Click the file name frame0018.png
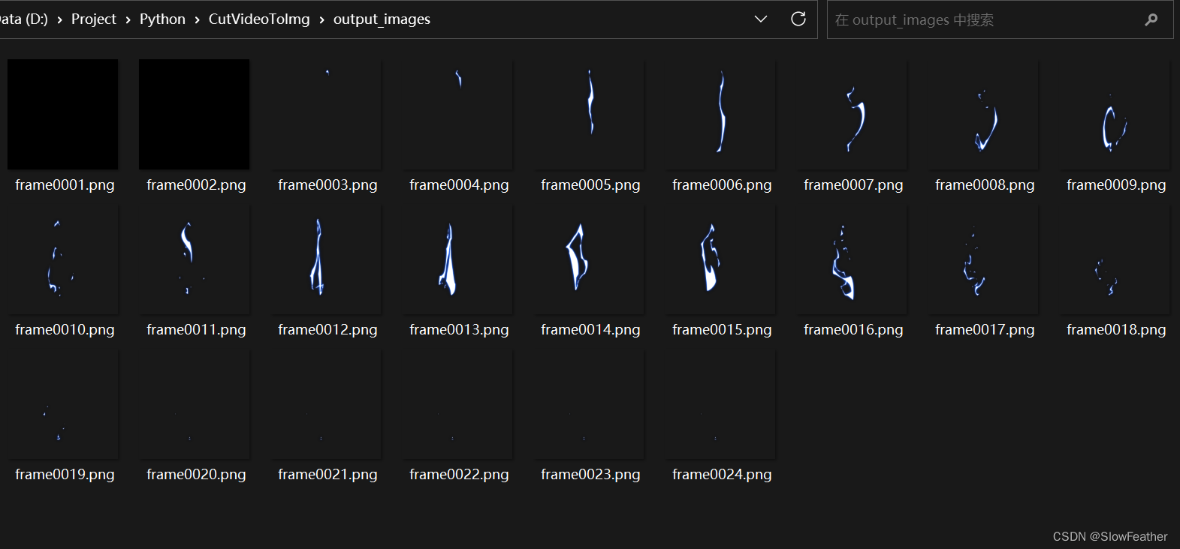Viewport: 1180px width, 549px height. (x=1116, y=330)
